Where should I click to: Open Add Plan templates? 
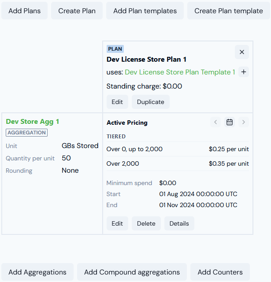click(145, 11)
